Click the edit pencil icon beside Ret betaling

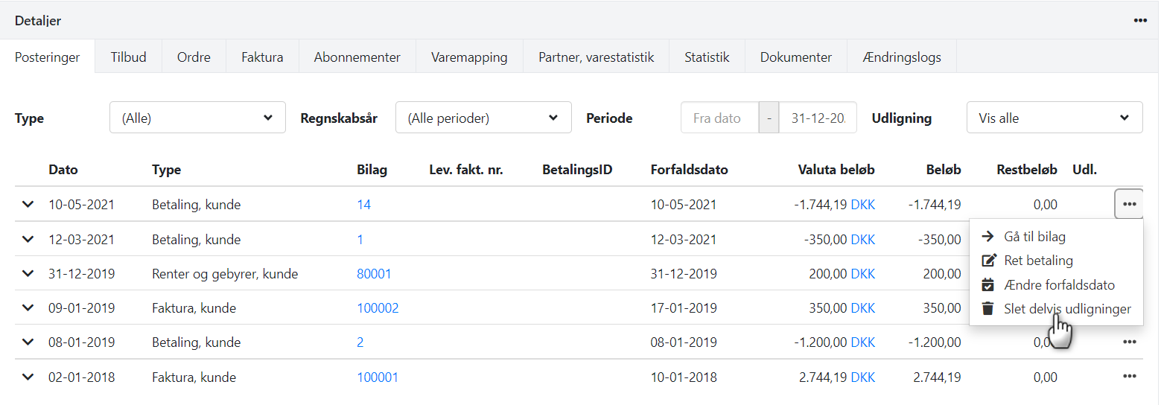988,261
